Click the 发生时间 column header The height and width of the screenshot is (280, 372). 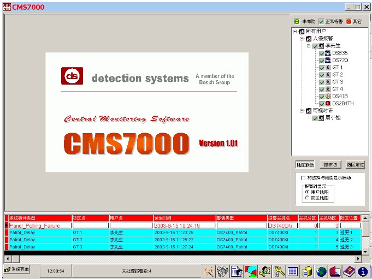pyautogui.click(x=185, y=218)
